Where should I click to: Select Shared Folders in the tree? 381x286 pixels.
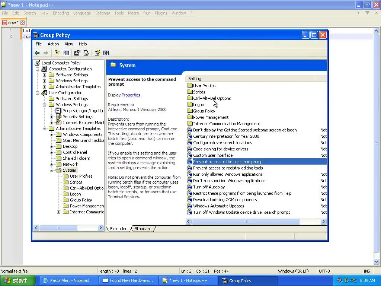tap(76, 158)
